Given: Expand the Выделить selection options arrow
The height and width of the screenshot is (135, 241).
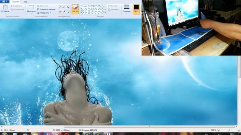Looking at the screenshot, I should (31, 13).
